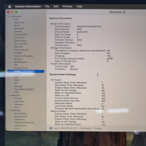Select SATA in the sidebar
The image size is (146, 146).
[17, 80]
